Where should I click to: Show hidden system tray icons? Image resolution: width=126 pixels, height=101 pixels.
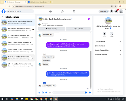click(106, 99)
